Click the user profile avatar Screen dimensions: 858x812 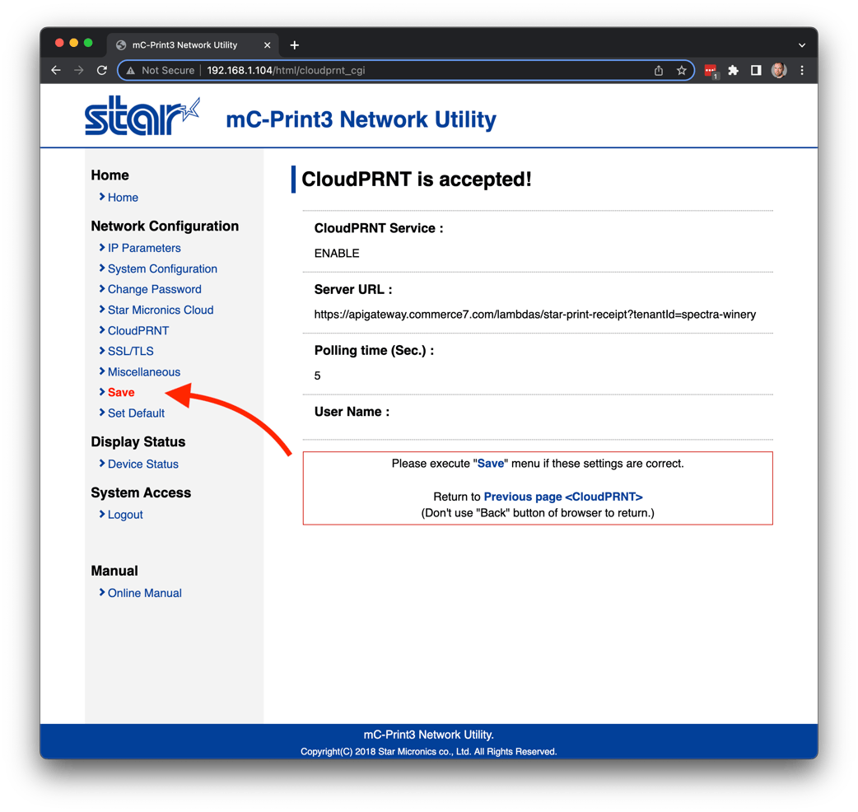779,71
